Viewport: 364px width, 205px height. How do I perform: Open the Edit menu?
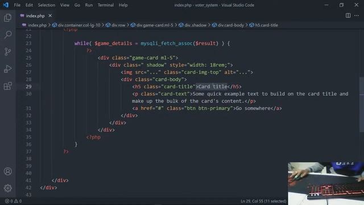click(x=29, y=5)
